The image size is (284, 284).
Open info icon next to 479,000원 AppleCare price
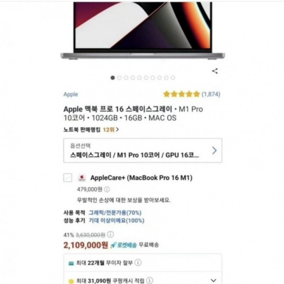coord(107,190)
